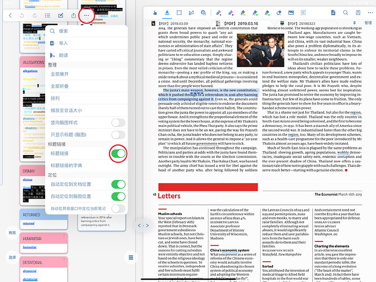This screenshot has height=282, width=376.
Task: Follow the 'dismay' link under DISMAY header
Action: click(28, 179)
